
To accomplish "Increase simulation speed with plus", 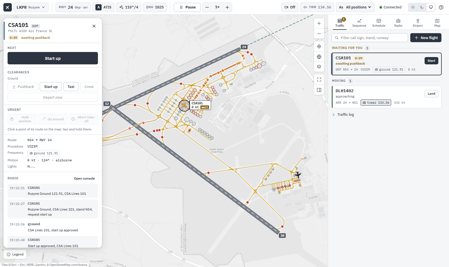I will (227, 7).
